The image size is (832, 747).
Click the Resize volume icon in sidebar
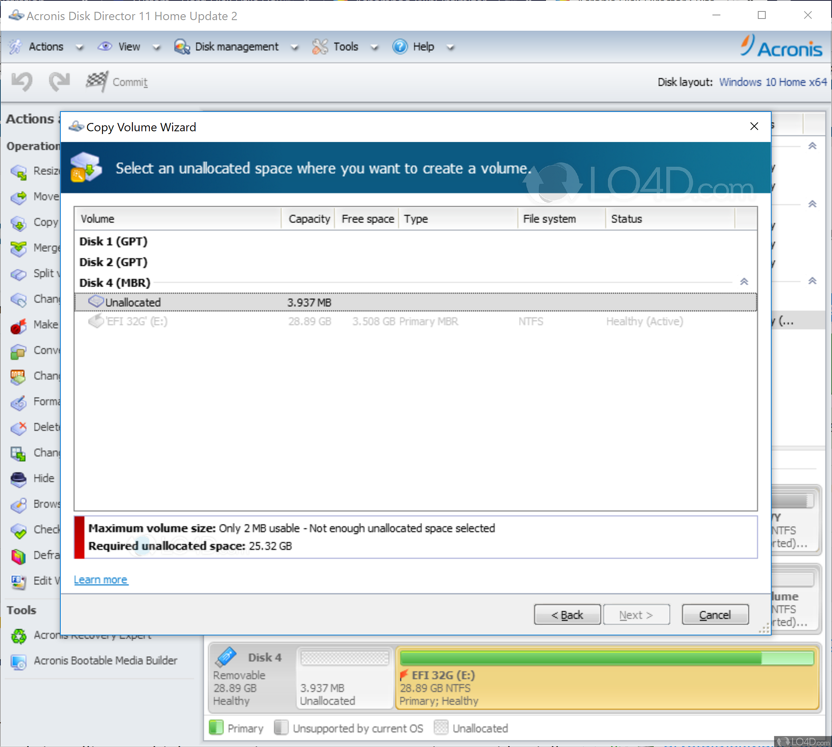(19, 171)
